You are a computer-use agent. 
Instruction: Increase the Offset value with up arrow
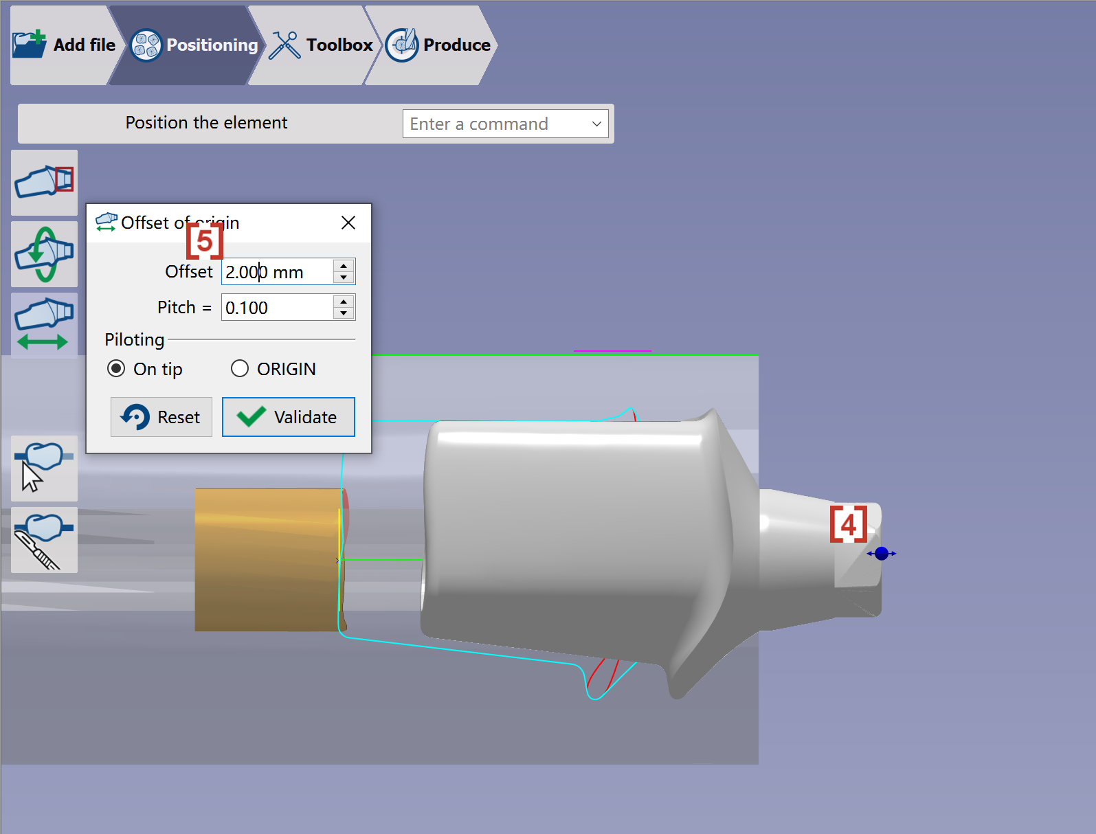[x=344, y=266]
